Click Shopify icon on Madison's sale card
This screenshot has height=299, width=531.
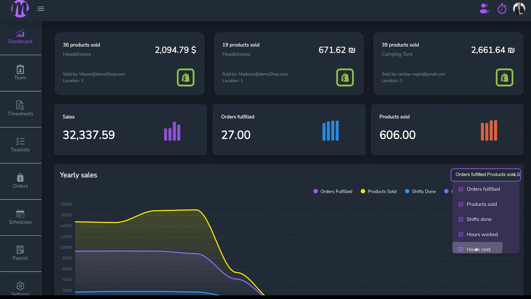coord(345,77)
